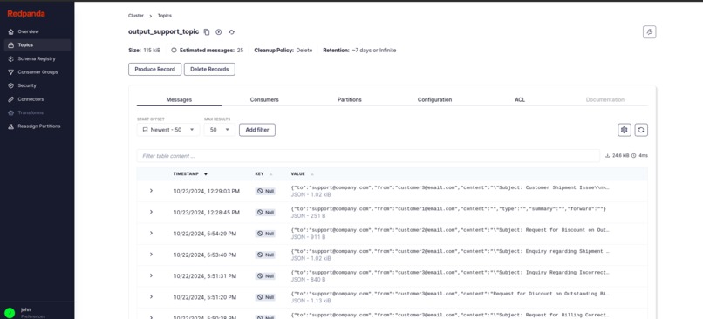
Task: Click the refresh messages button
Action: pyautogui.click(x=641, y=130)
